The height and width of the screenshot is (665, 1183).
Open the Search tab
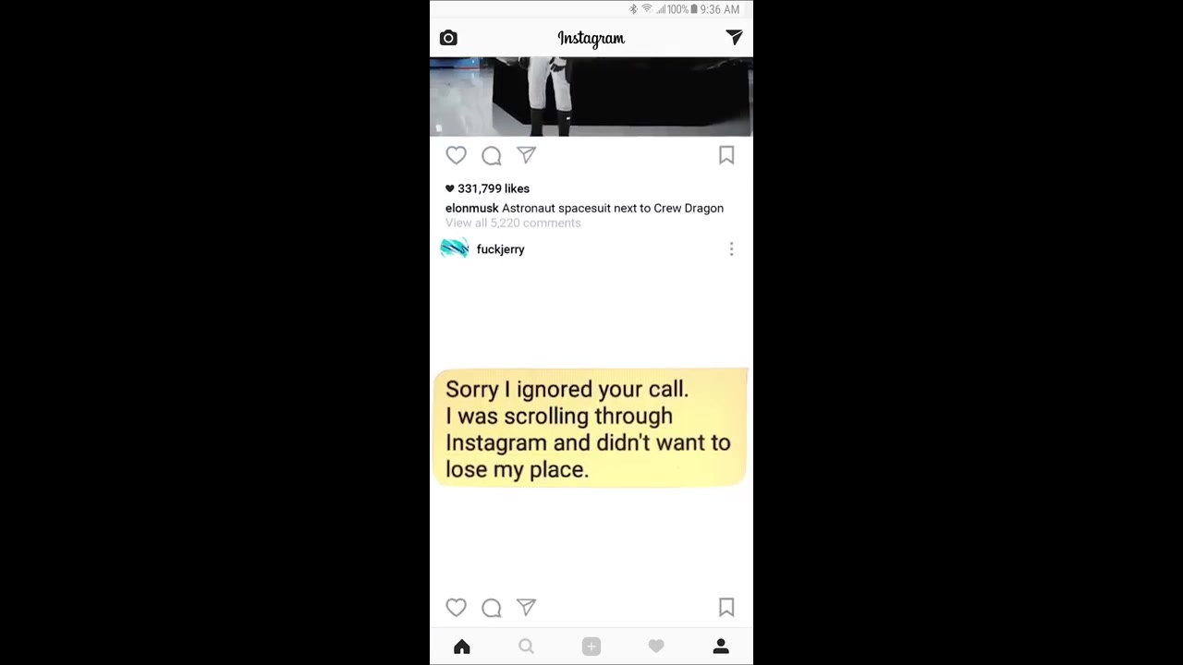(x=526, y=647)
